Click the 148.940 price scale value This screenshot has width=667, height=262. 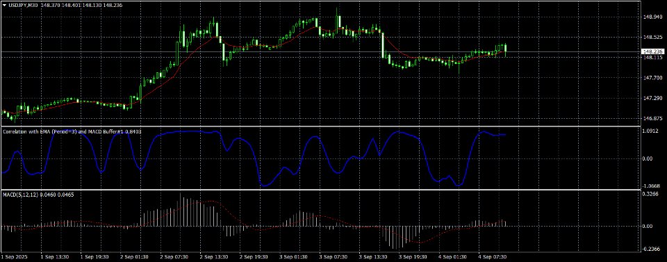tap(652, 17)
